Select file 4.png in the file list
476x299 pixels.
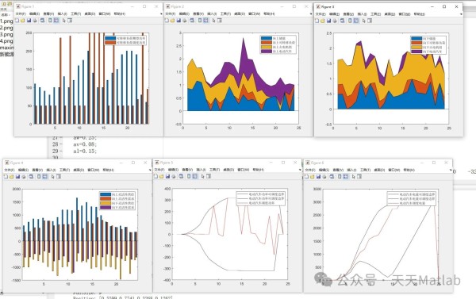pyautogui.click(x=6, y=41)
